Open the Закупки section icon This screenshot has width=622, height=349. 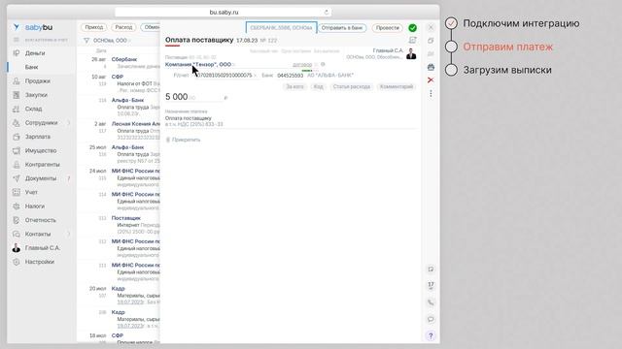17,95
